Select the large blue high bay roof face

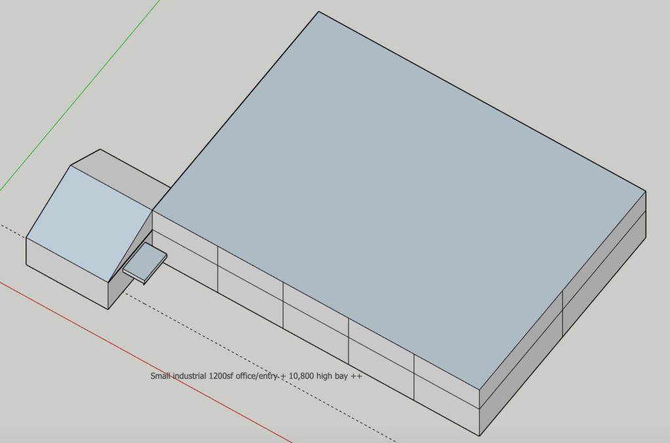click(x=399, y=201)
